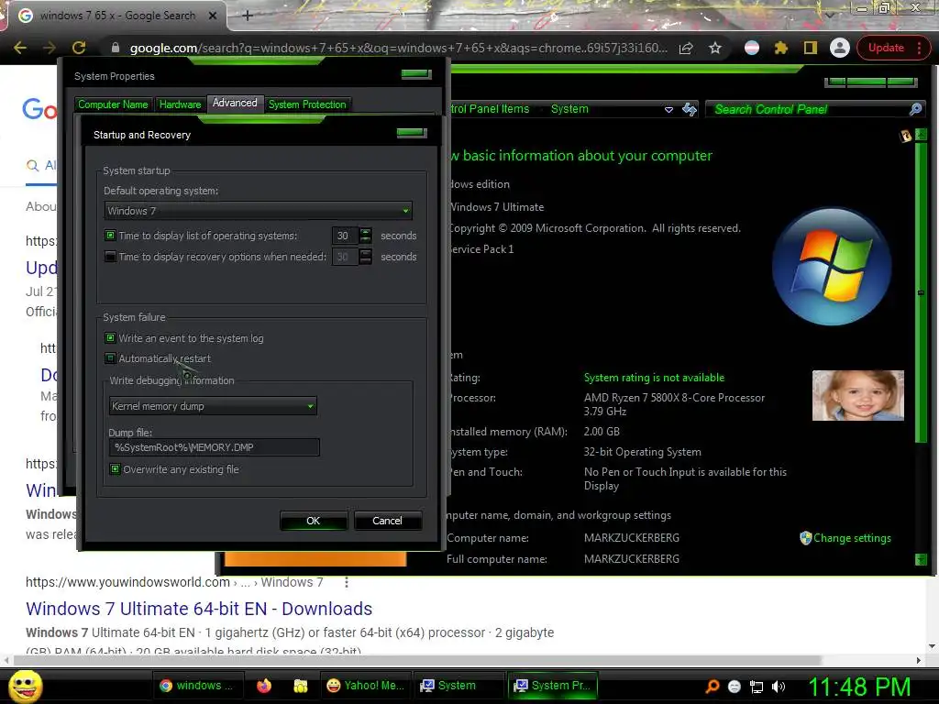Open the Chrome three-dot menu

(919, 48)
